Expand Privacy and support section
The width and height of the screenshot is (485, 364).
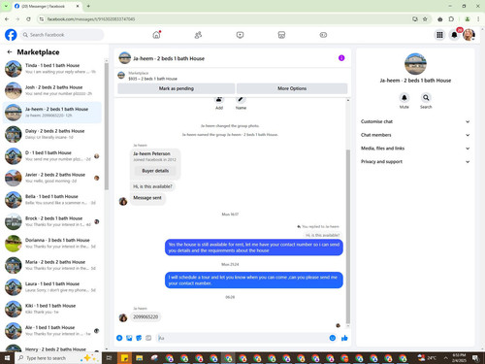415,161
